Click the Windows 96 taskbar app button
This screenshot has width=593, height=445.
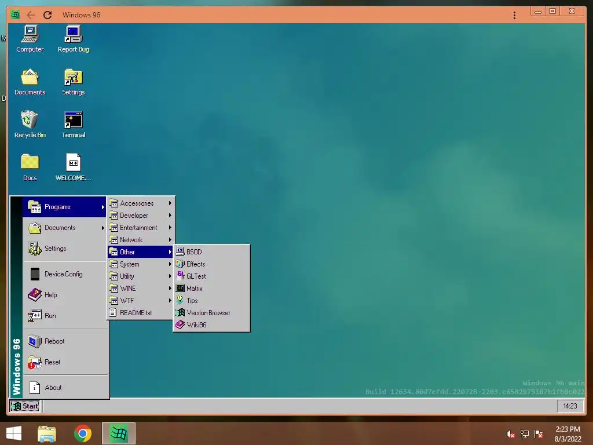coord(119,433)
